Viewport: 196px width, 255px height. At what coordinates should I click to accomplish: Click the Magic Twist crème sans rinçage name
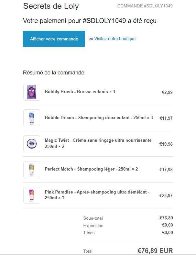pyautogui.click(x=100, y=143)
